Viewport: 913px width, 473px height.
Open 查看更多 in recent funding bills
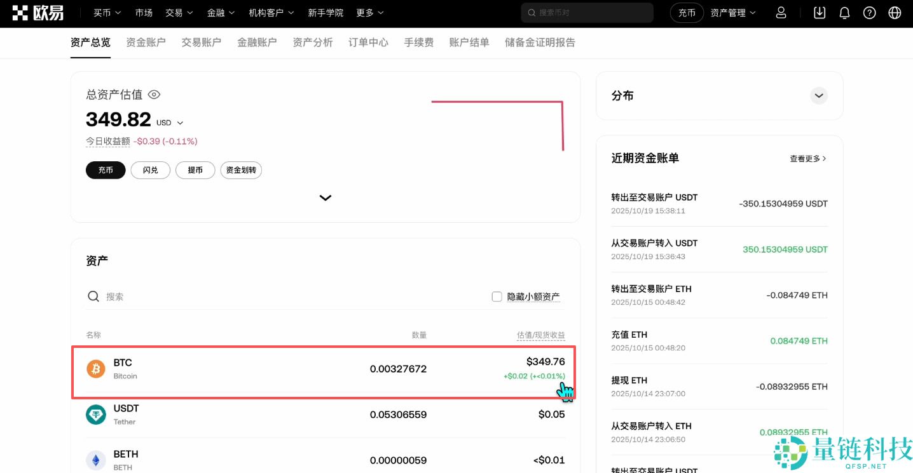[x=807, y=158]
